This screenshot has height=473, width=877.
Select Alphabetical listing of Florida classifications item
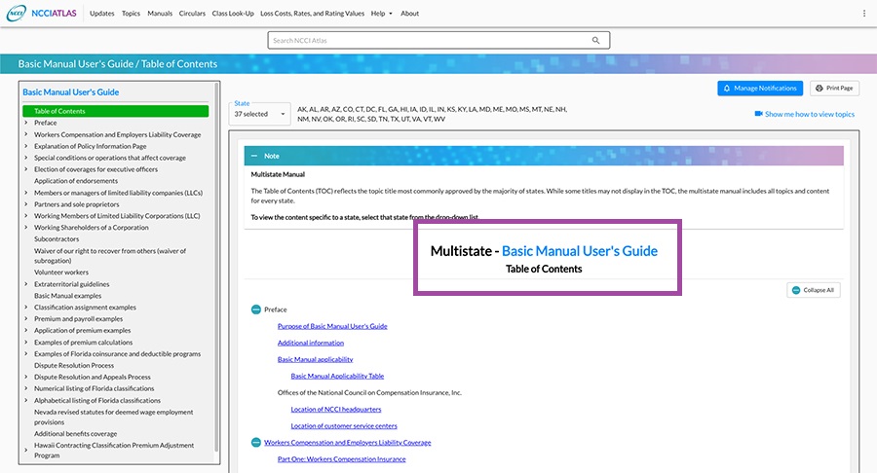[x=97, y=400]
